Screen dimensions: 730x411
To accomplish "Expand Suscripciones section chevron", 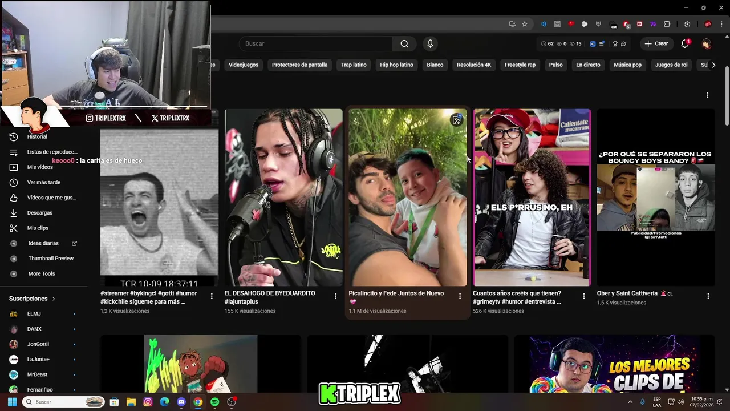I will pos(54,299).
